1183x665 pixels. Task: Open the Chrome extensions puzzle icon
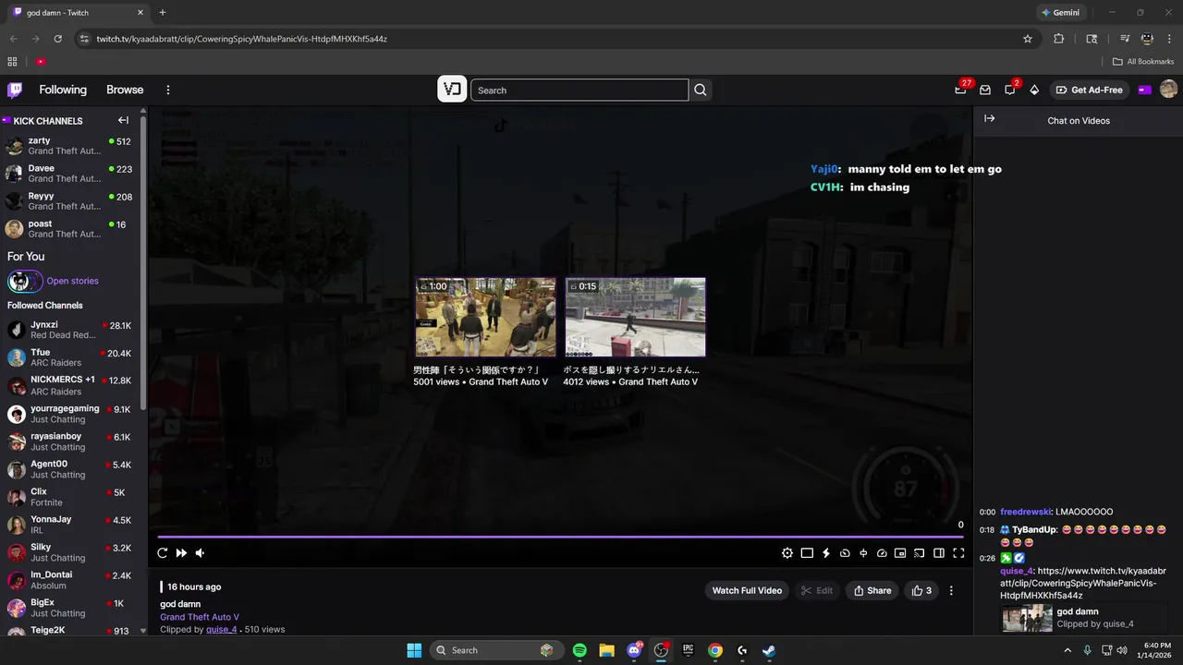1059,39
